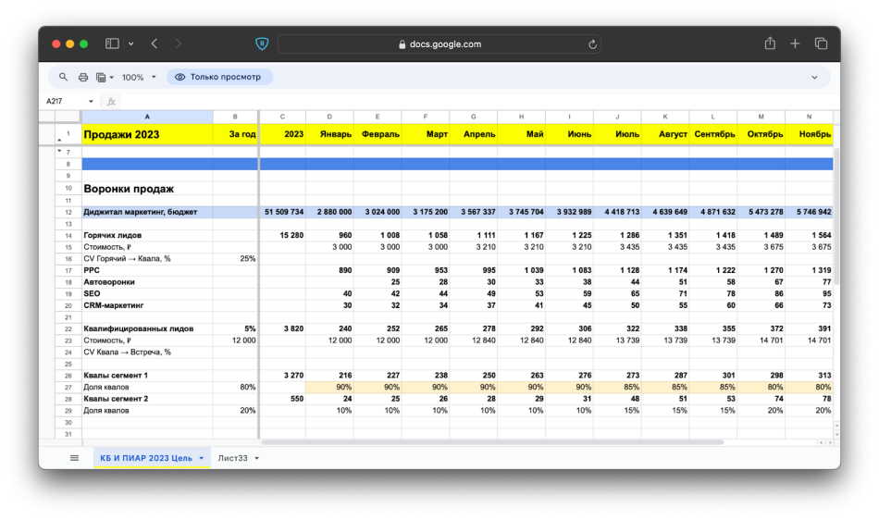Select the Квалифицированных лидов label
The height and width of the screenshot is (520, 879).
(147, 328)
